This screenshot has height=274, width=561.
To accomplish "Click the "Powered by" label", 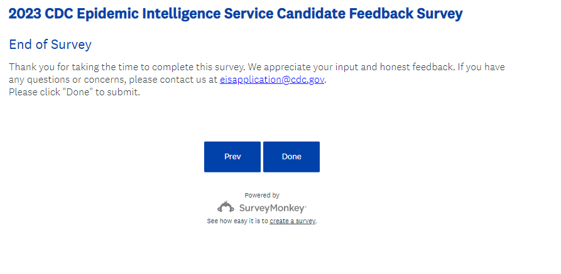I will (262, 196).
